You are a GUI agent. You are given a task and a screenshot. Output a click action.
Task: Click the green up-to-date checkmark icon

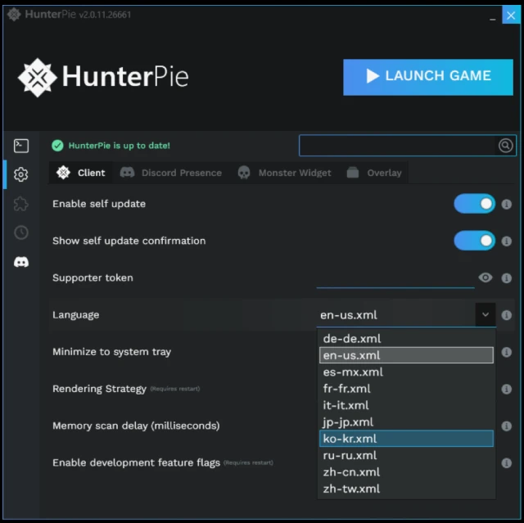[x=57, y=146]
